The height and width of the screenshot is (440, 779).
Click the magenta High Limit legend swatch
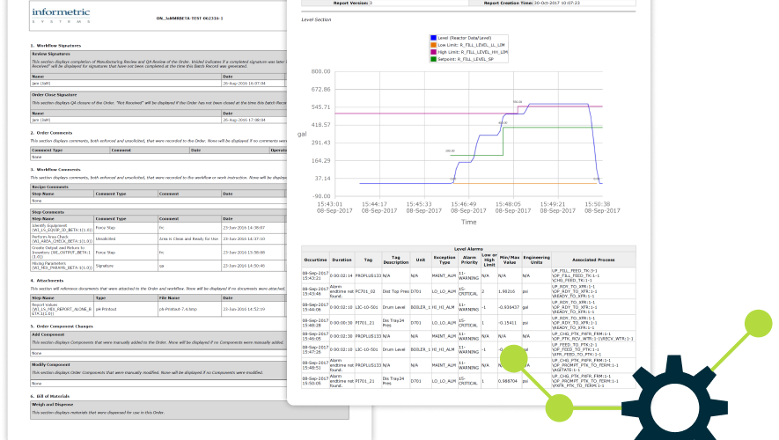pos(433,52)
